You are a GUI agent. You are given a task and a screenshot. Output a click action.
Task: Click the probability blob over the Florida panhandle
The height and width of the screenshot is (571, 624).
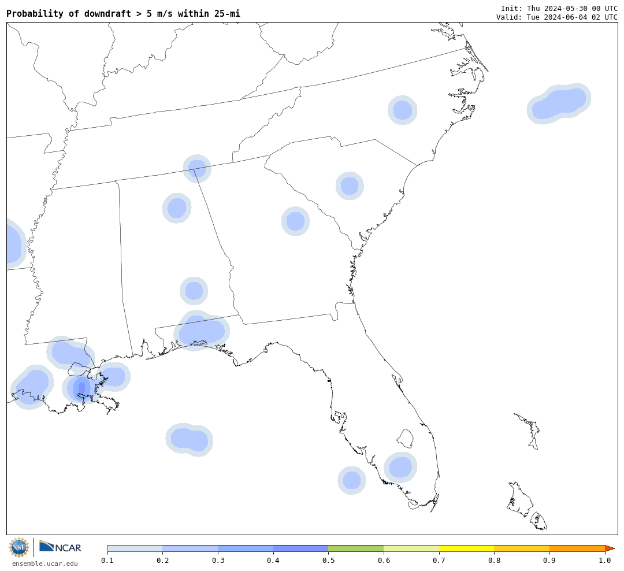202,331
